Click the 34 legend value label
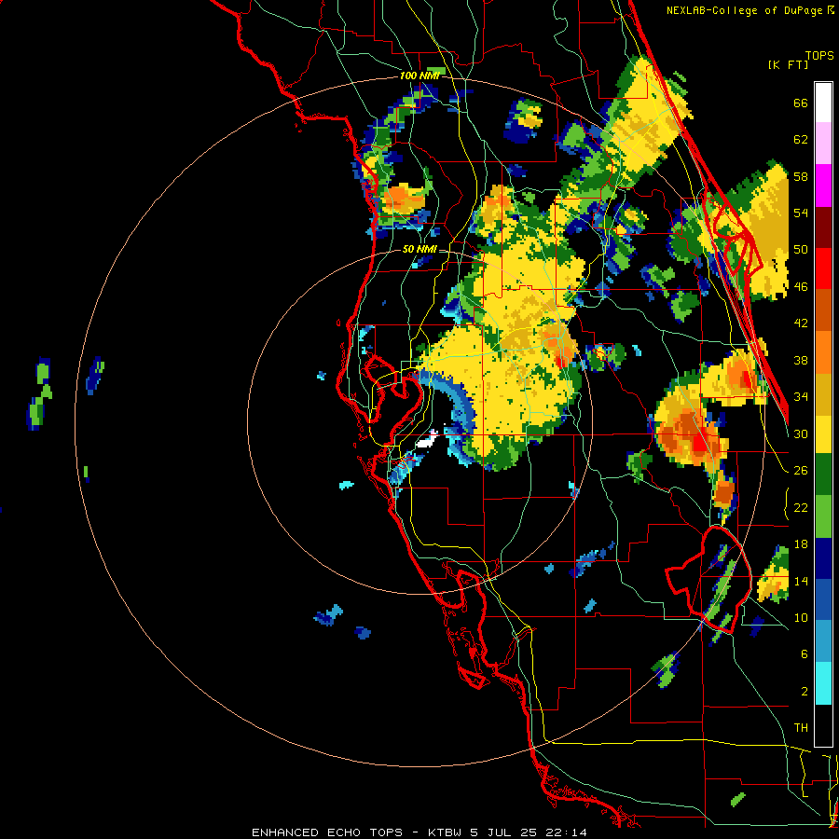 800,397
